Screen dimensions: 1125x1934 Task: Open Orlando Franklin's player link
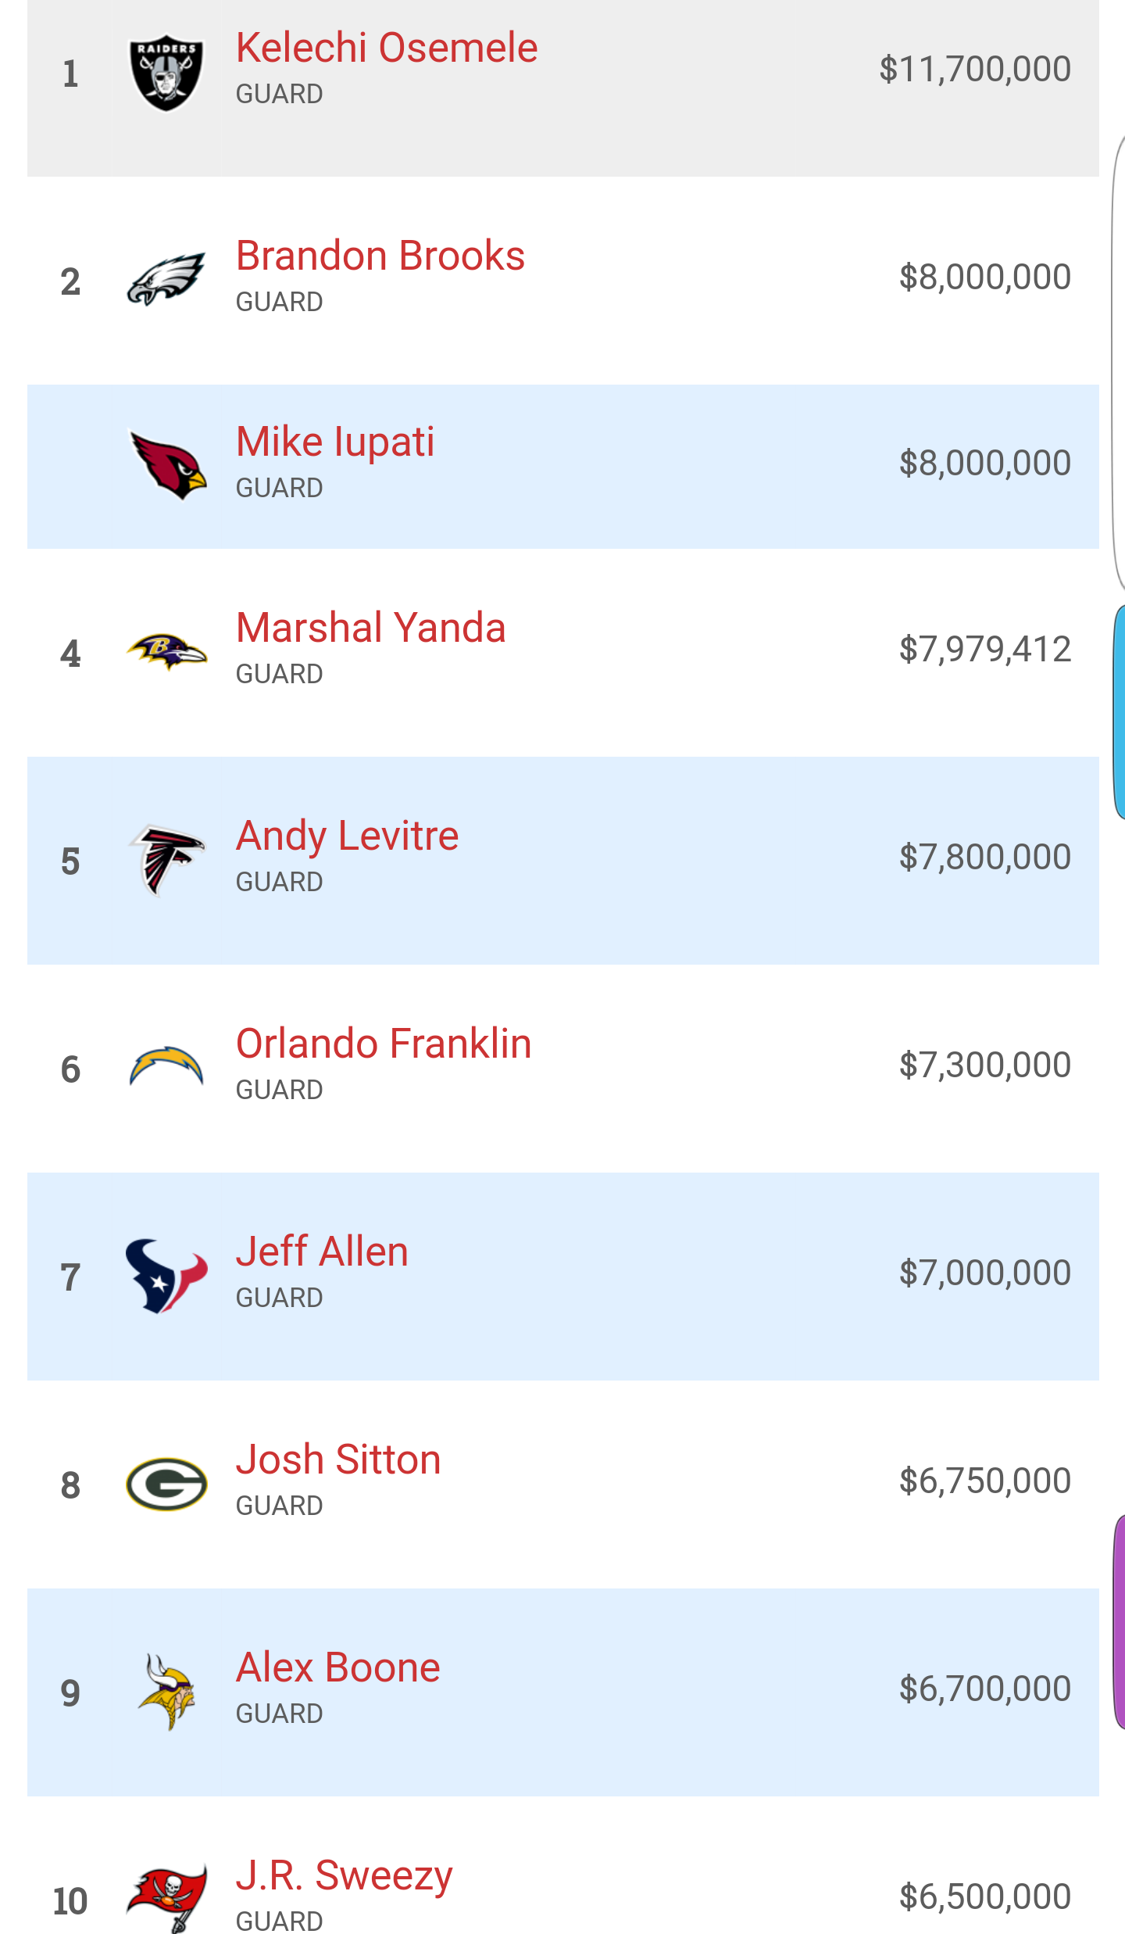384,1044
